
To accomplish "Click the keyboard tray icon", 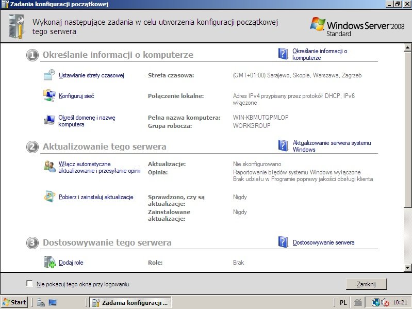I will pyautogui.click(x=358, y=303).
